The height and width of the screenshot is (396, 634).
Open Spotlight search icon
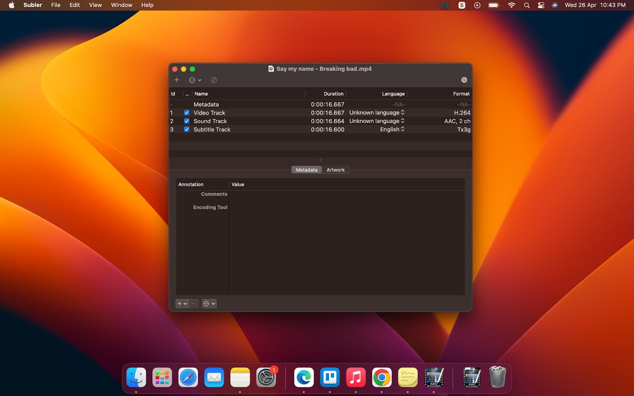[x=527, y=5]
